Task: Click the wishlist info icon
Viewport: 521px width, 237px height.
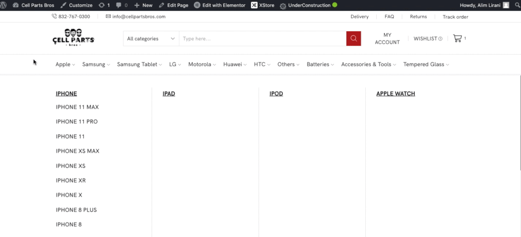Action: pos(440,39)
